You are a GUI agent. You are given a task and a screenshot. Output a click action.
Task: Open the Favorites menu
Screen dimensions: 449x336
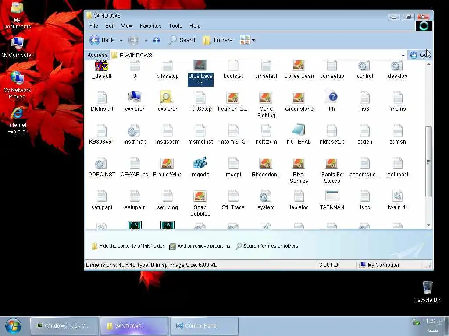(151, 26)
